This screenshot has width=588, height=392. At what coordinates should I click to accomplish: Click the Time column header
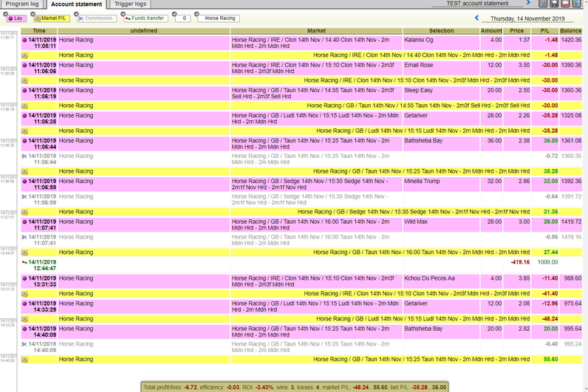[x=39, y=31]
